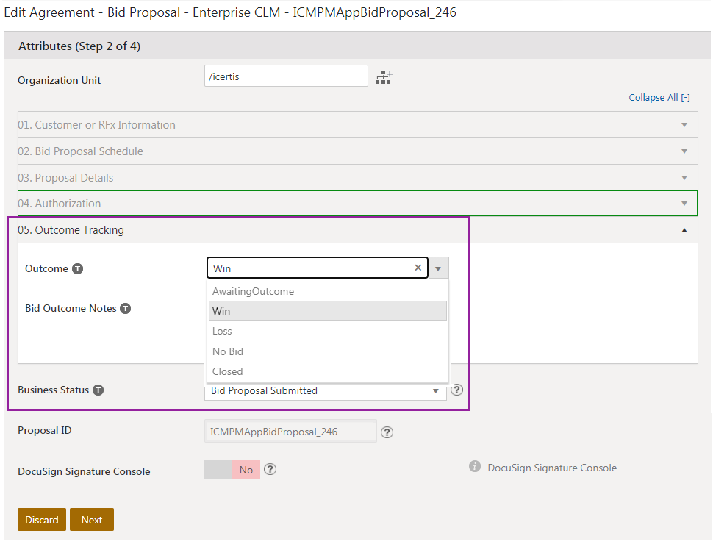
Task: Click the DocuSign Signature Console info icon
Action: (475, 468)
